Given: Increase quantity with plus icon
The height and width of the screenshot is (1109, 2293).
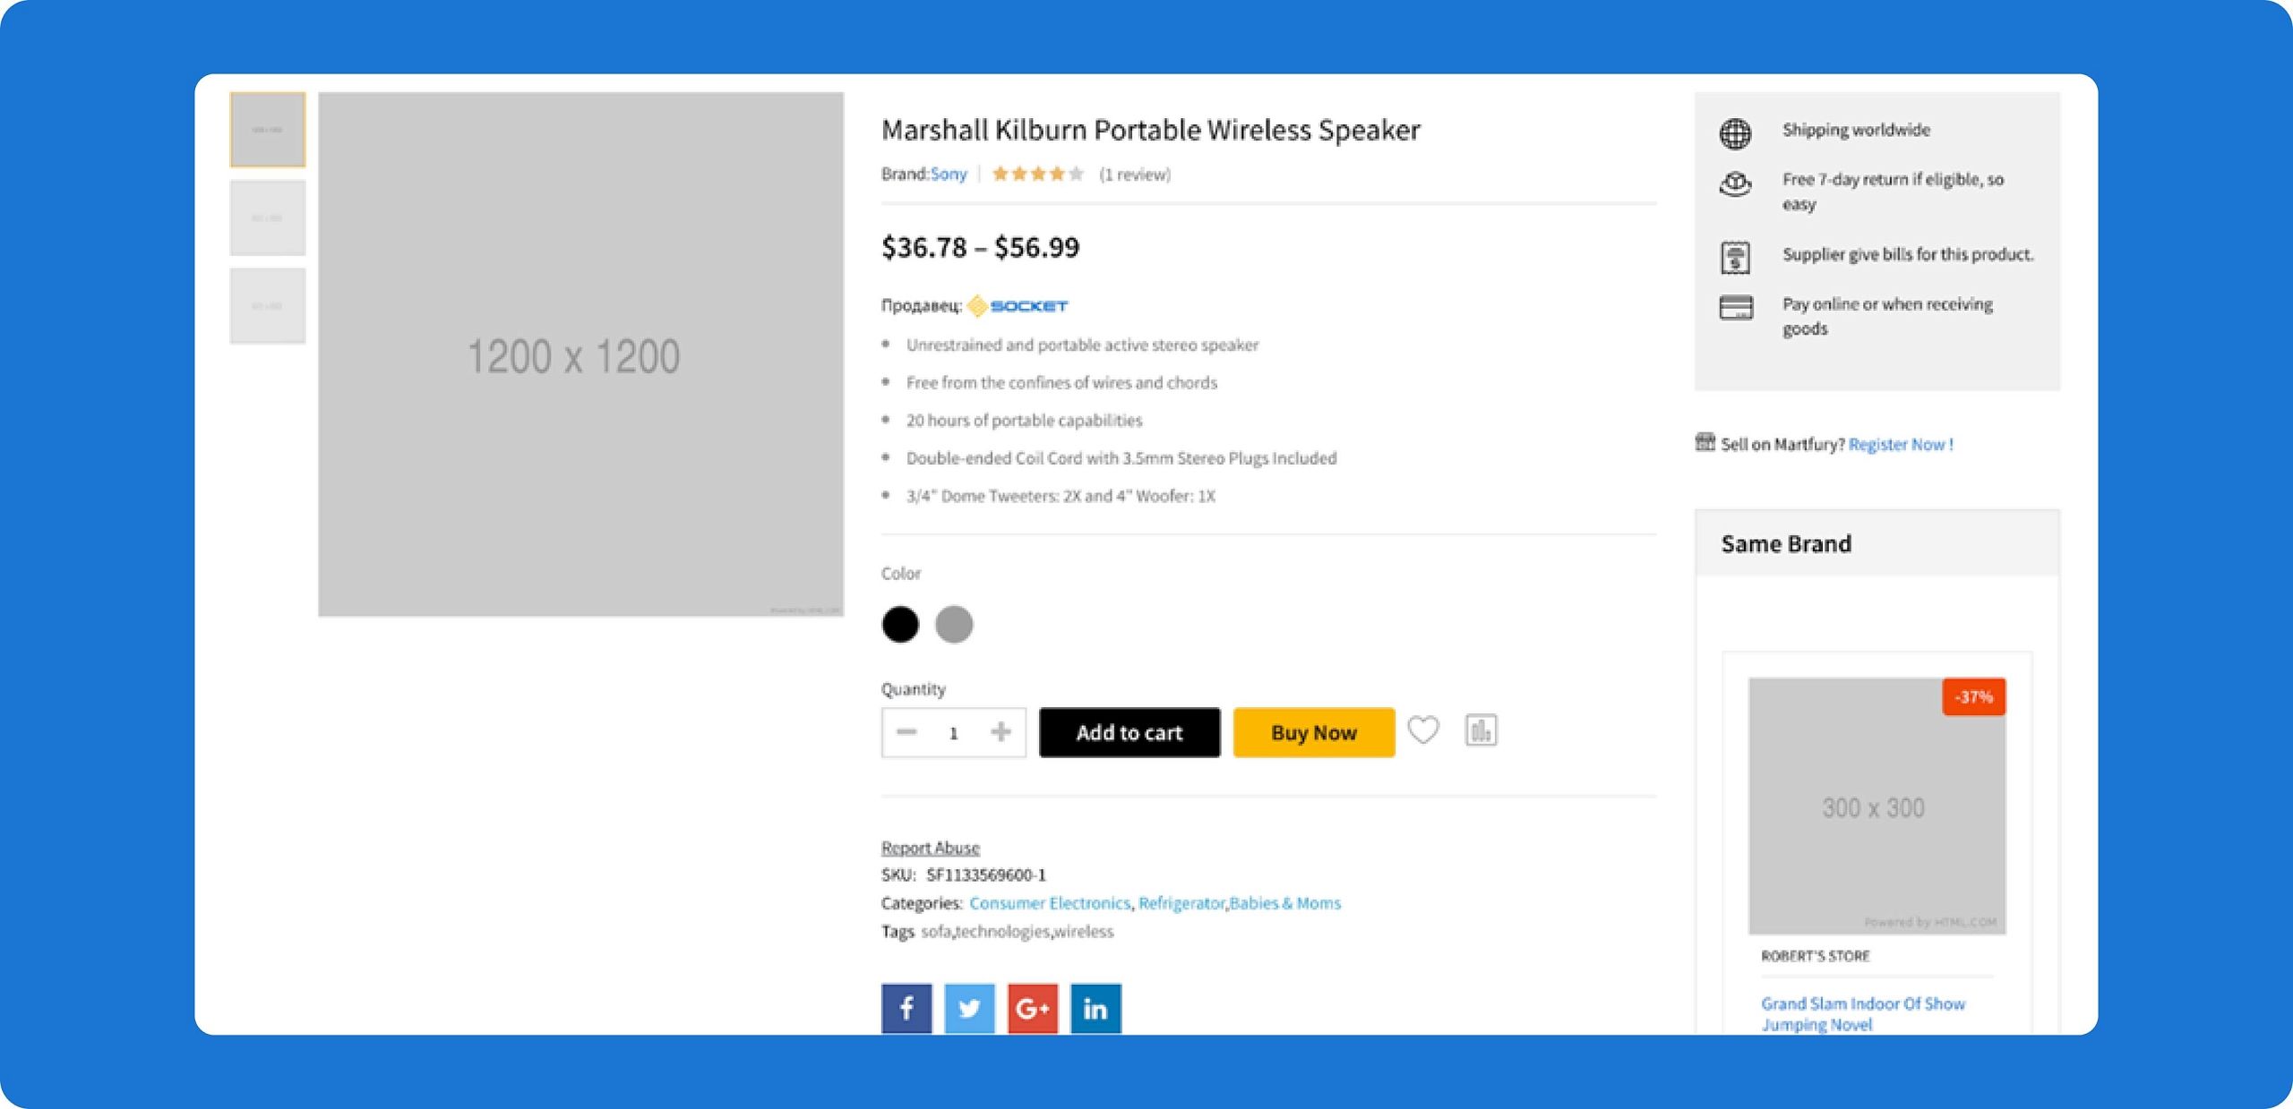Looking at the screenshot, I should [x=1001, y=732].
